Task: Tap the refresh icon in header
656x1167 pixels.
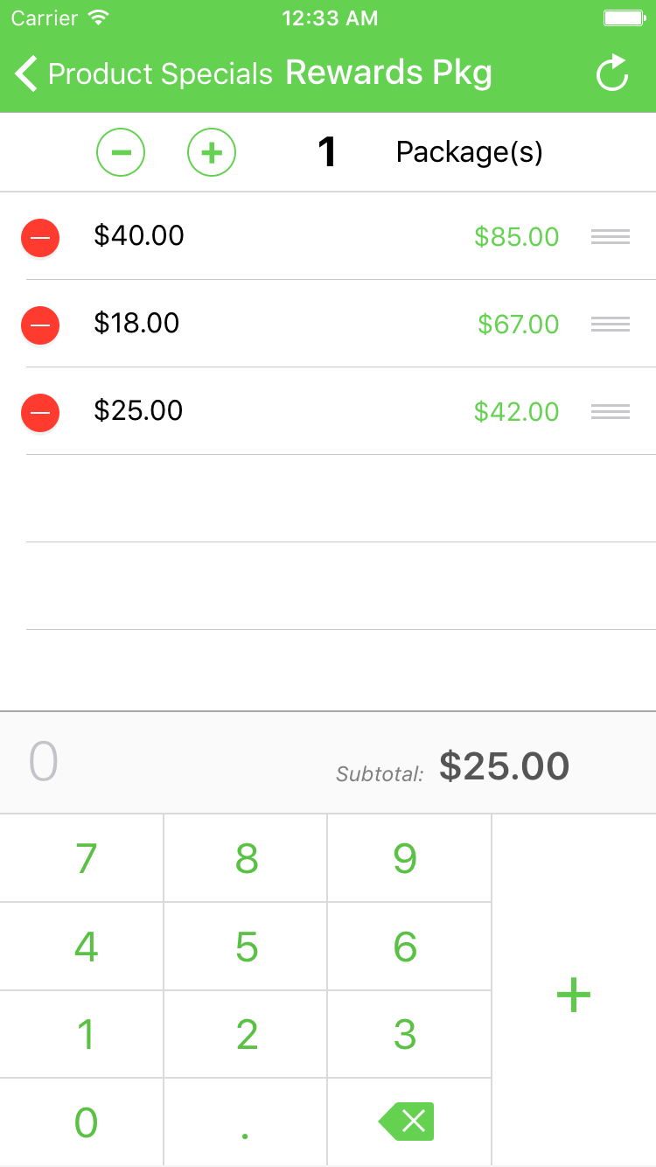Action: coord(612,73)
